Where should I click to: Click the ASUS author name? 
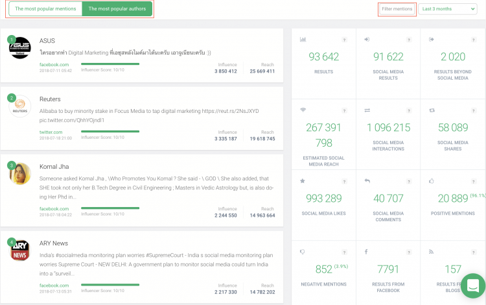pos(47,41)
